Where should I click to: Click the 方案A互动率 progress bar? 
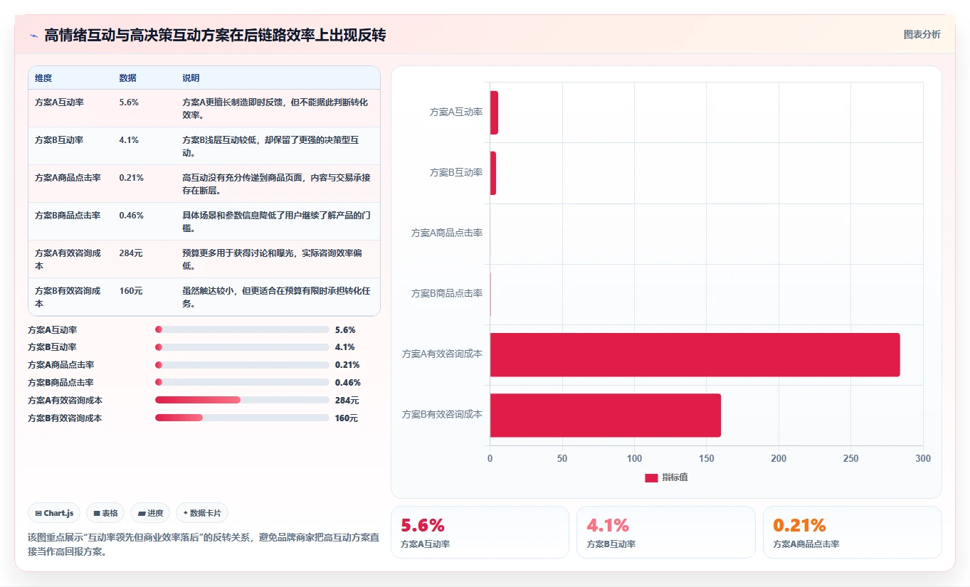pos(242,329)
